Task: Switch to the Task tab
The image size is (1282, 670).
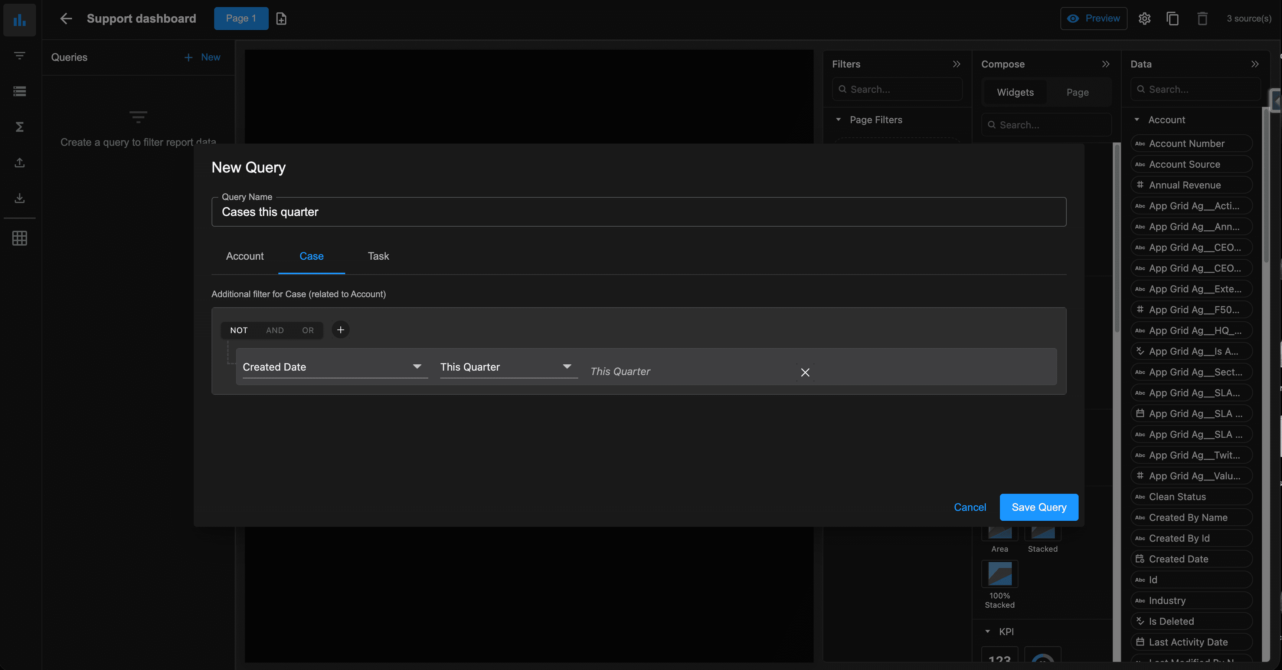Action: pos(378,256)
